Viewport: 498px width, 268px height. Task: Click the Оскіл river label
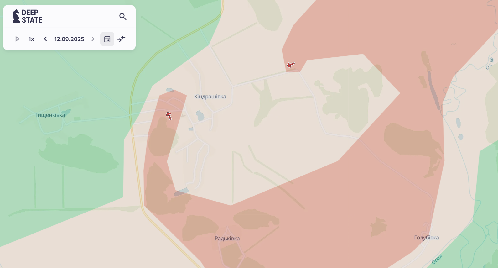click(x=437, y=259)
